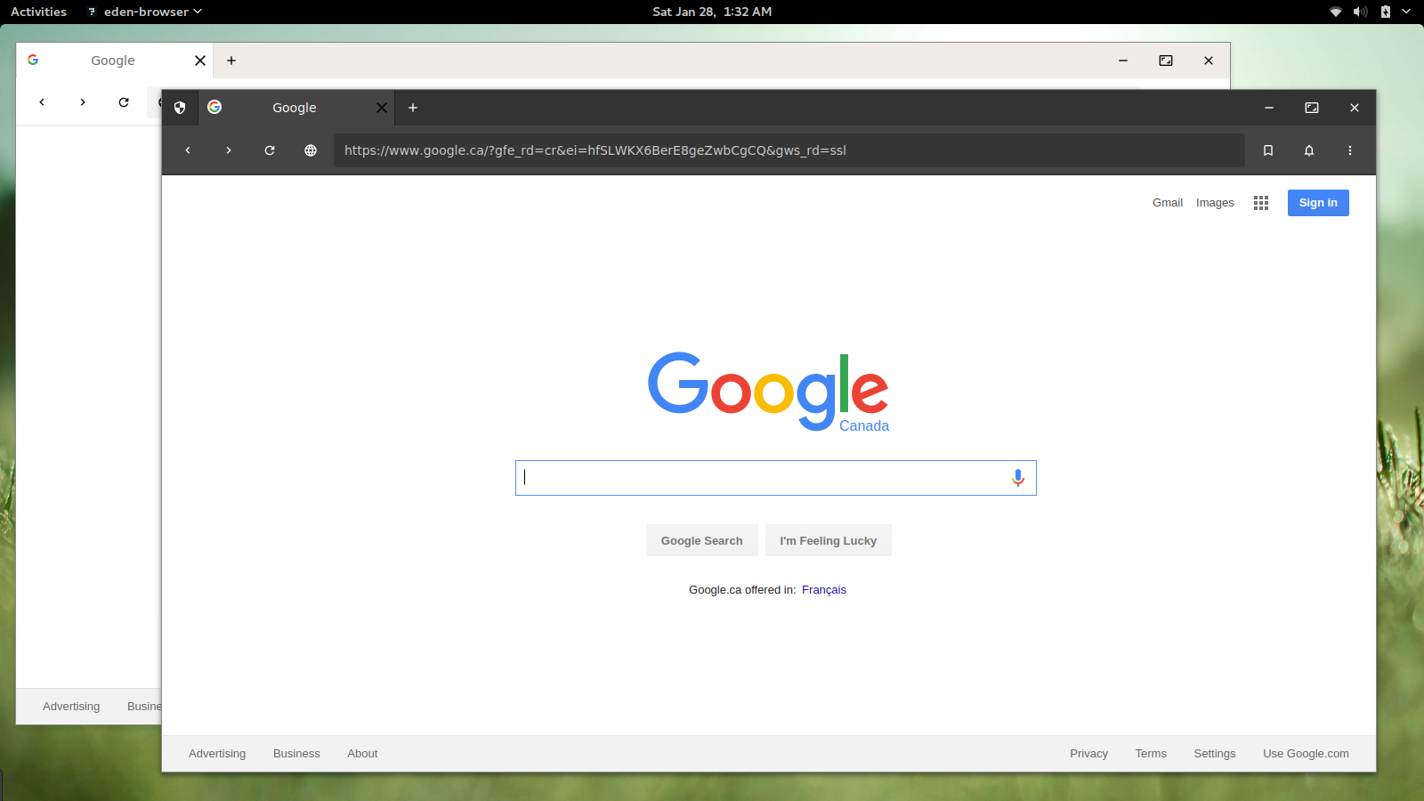Add a new tab in the background window

pyautogui.click(x=231, y=61)
